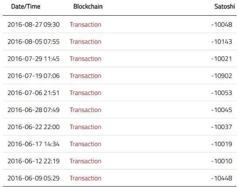Open Transaction link dated 2016-07-19 07:06
This screenshot has height=187, width=239.
(85, 76)
